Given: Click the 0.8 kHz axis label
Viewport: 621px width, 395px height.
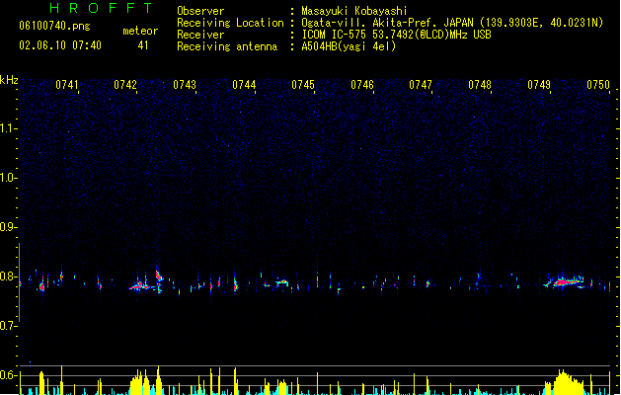Looking at the screenshot, I should (8, 276).
